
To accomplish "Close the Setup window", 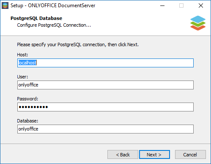I will coord(201,6).
